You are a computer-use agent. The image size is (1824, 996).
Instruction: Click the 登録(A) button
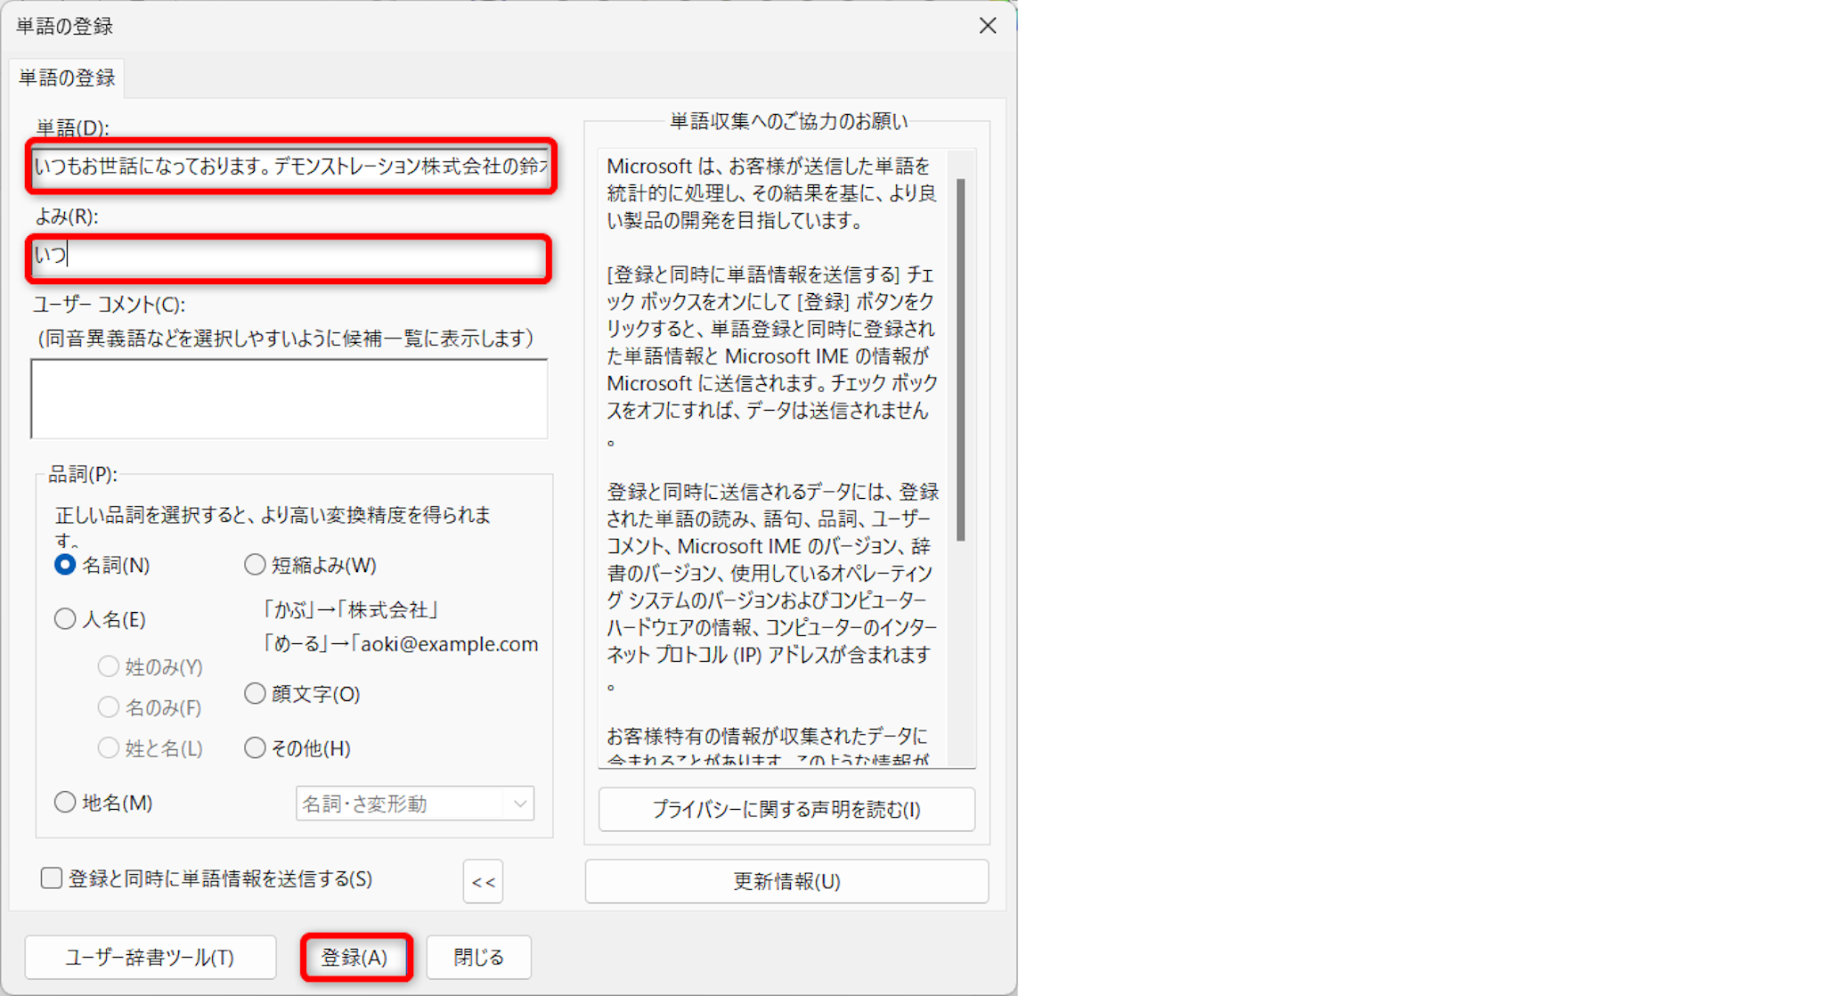(355, 957)
